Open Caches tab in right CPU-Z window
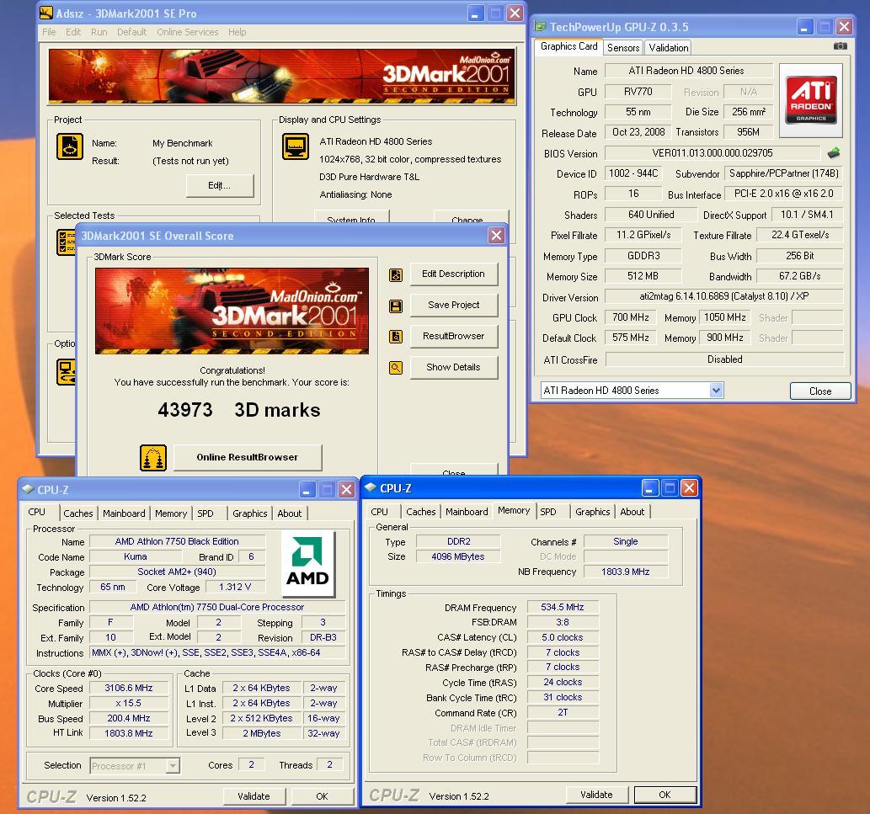Screen dimensions: 870x814 [x=421, y=512]
